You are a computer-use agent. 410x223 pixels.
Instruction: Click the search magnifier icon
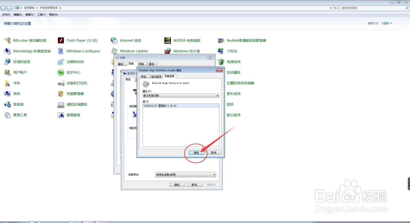(407, 8)
